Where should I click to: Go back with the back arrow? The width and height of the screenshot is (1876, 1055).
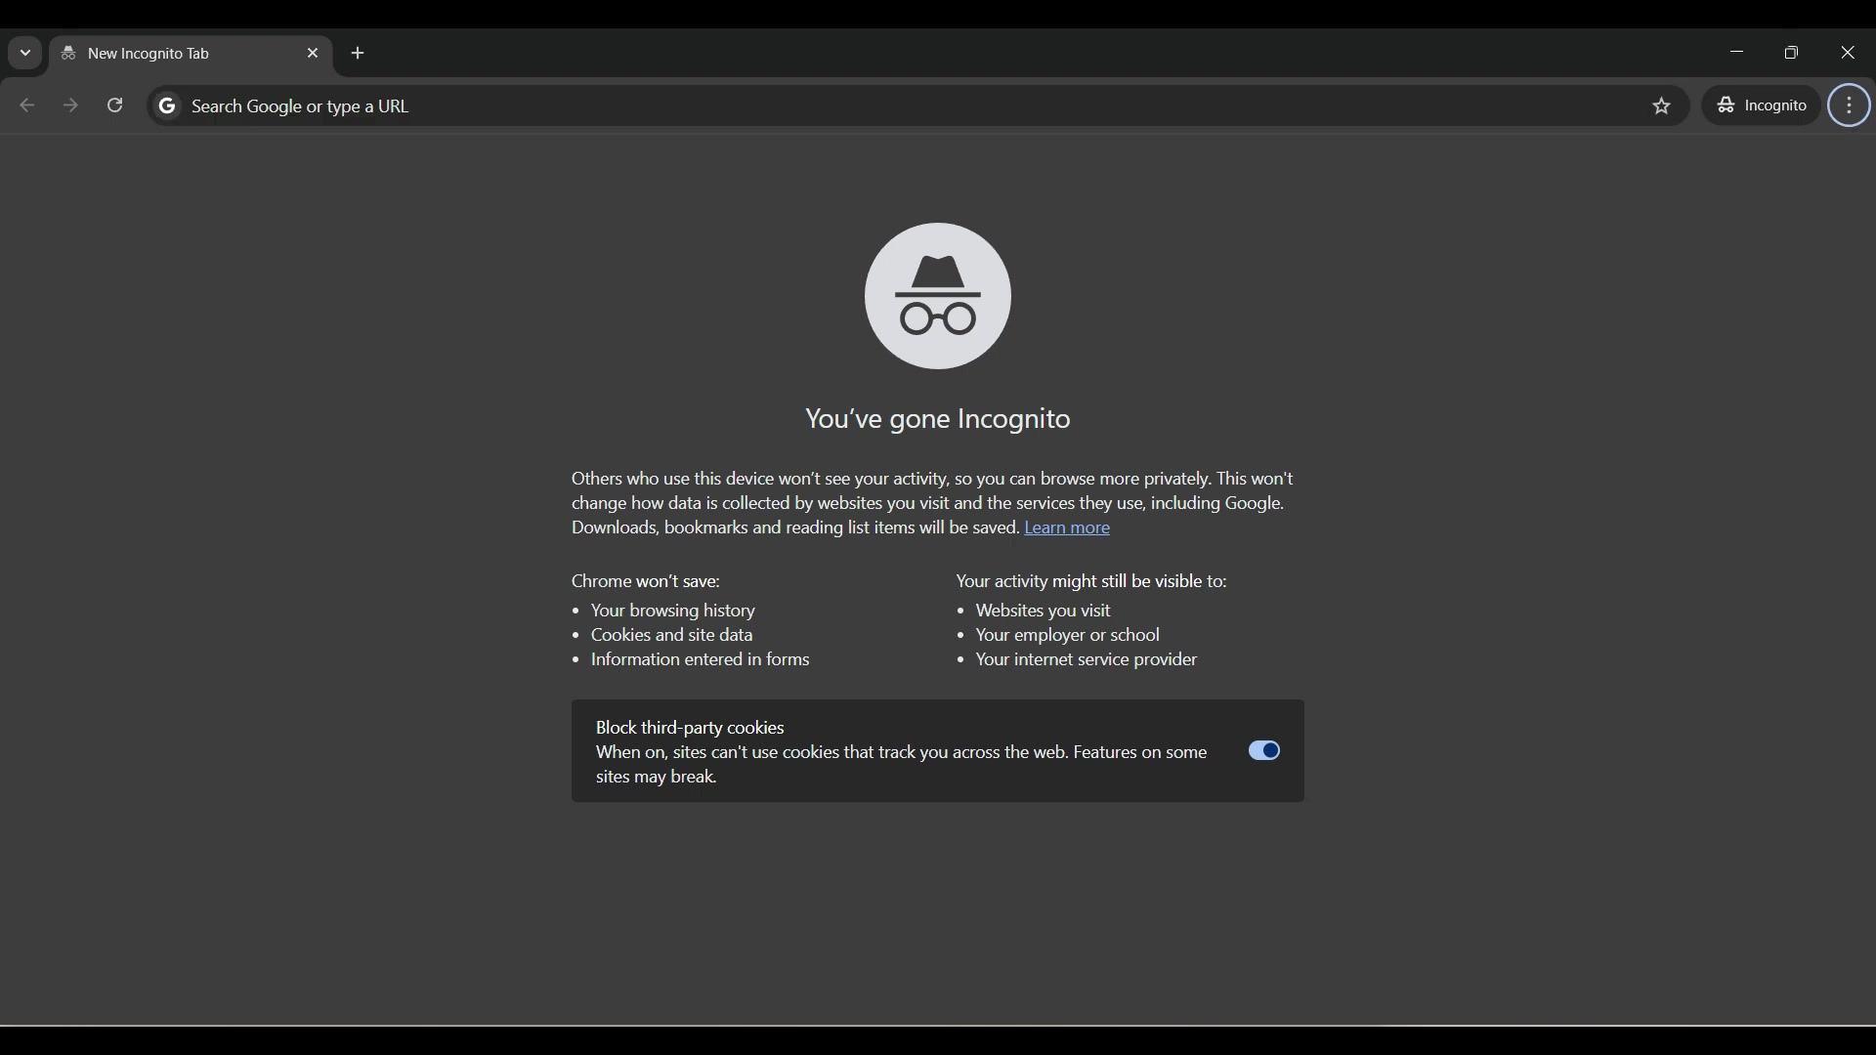coord(27,105)
